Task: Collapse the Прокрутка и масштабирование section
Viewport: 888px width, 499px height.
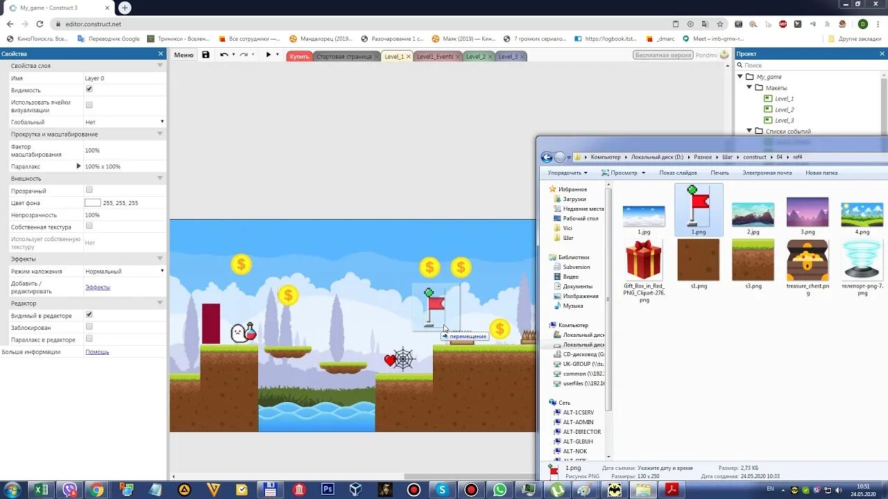Action: coord(160,134)
